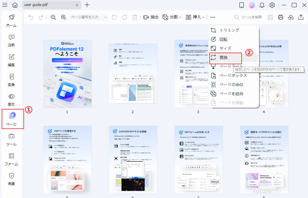
Task: Click the new tab plus button
Action: (87, 5)
